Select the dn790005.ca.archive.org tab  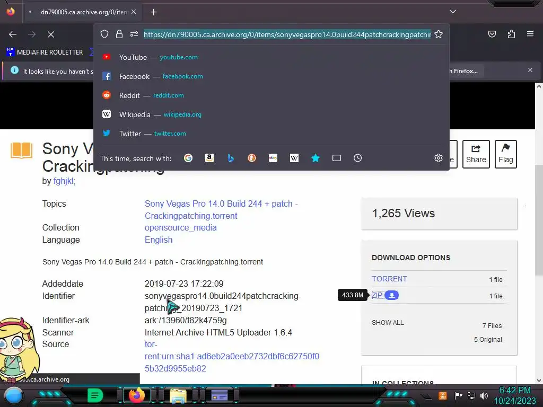(82, 12)
